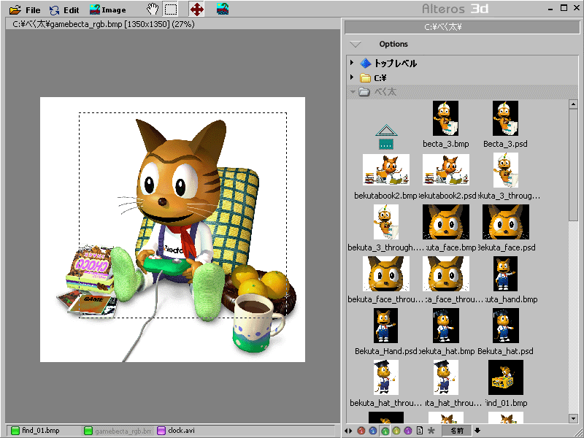584x438 pixels.
Task: Click the scroll down arrow in file browser
Action: [574, 418]
